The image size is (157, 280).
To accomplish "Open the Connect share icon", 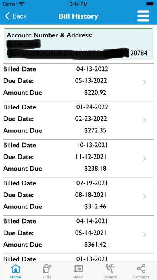I will 141,269.
